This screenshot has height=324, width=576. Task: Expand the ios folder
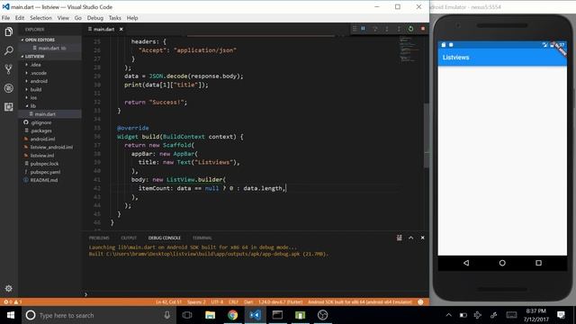pyautogui.click(x=50, y=98)
